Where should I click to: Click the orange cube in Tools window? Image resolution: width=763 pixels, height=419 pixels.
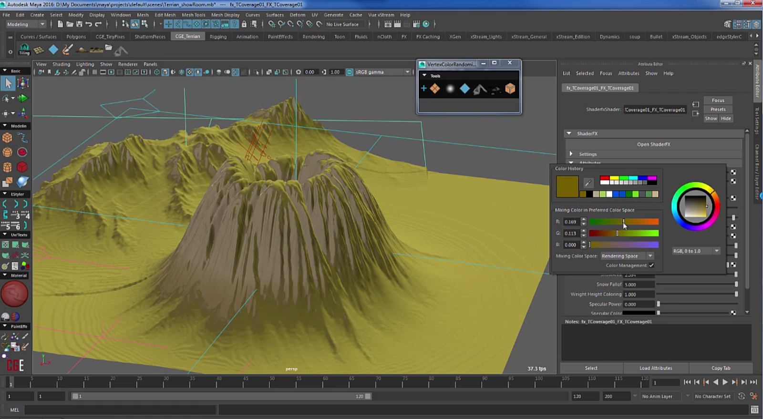point(510,89)
